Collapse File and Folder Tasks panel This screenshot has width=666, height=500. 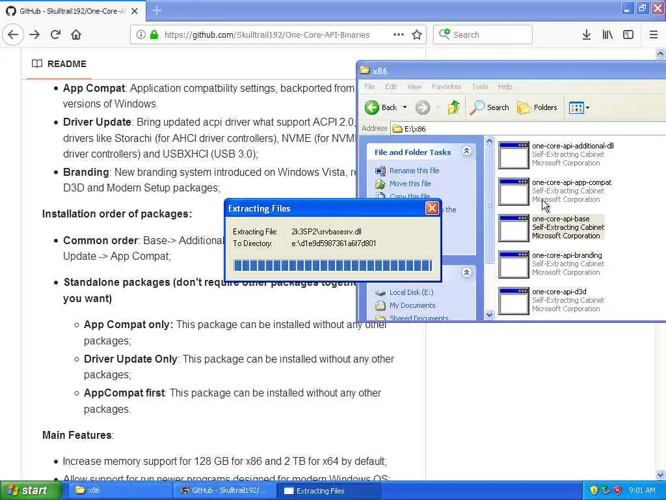(x=466, y=151)
